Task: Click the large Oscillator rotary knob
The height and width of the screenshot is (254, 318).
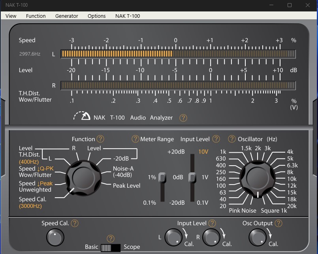Action: [x=257, y=178]
